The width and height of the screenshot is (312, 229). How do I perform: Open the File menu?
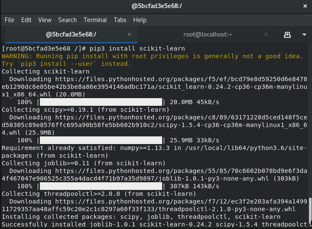(x=9, y=20)
